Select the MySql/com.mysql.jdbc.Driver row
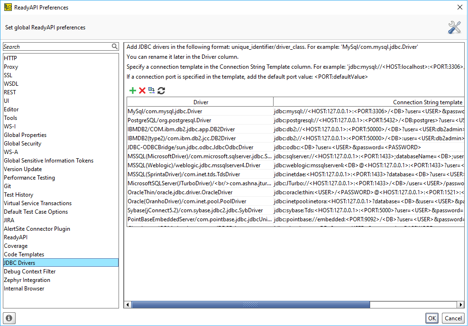 coord(295,111)
